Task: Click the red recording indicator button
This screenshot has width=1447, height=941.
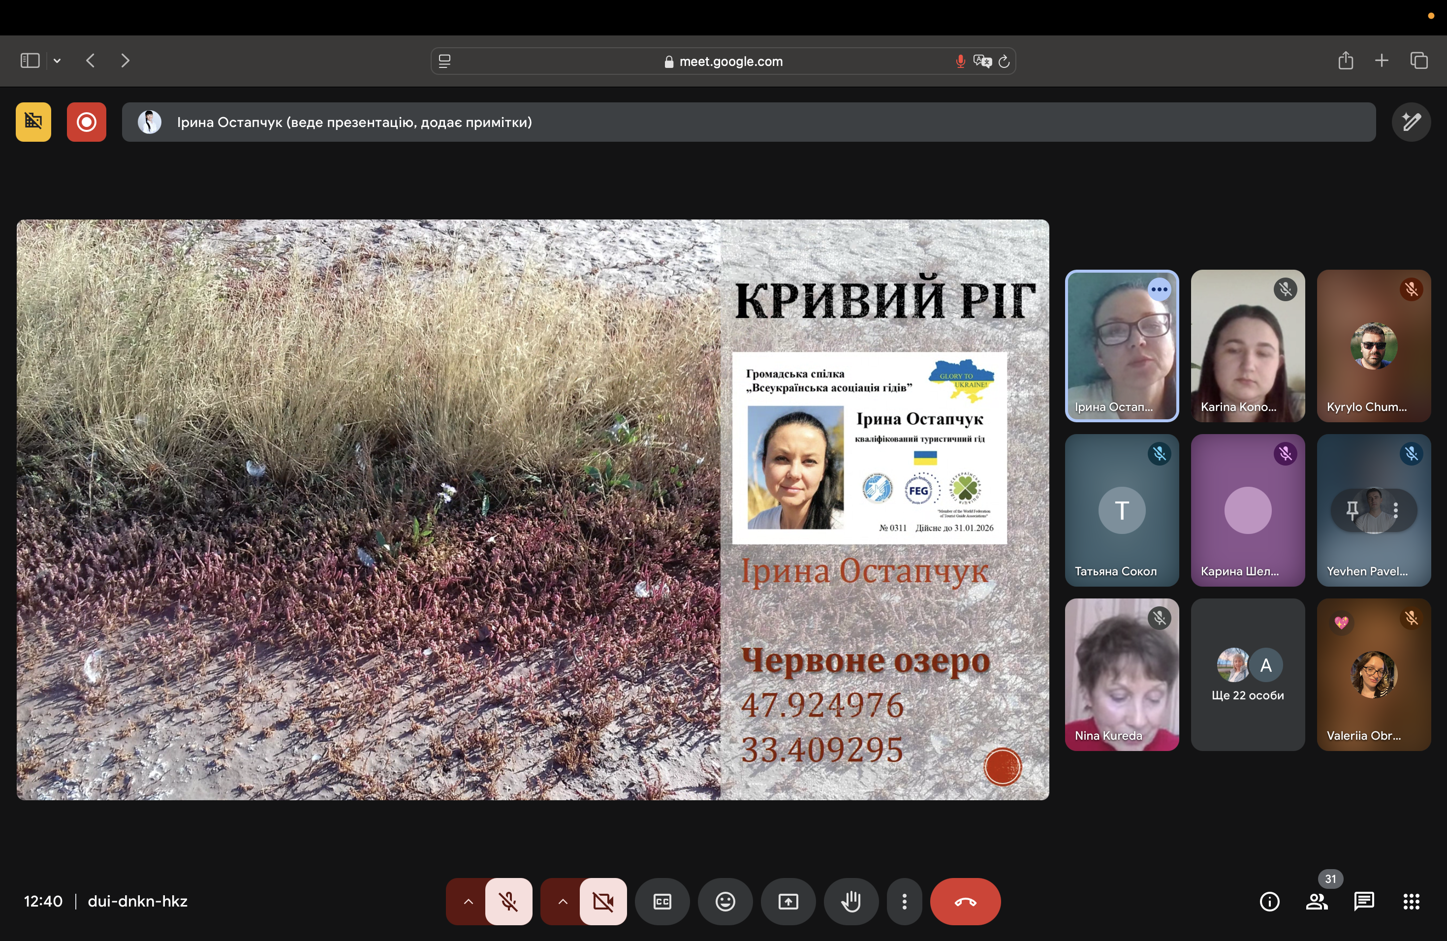Action: click(x=86, y=122)
